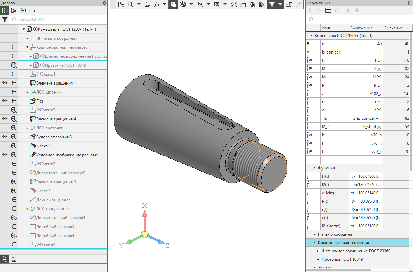
Task: Hide Булева операция:3 via eye icon
Action: coord(5,137)
